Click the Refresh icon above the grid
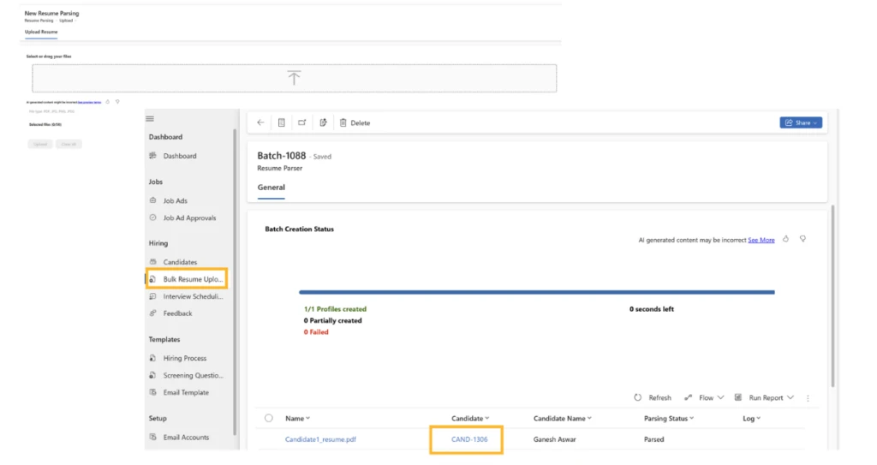877x465 pixels. [638, 397]
